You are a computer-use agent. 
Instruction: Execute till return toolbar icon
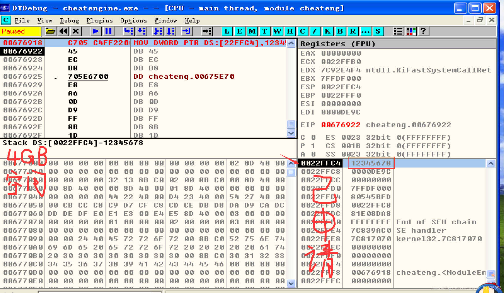(186, 31)
